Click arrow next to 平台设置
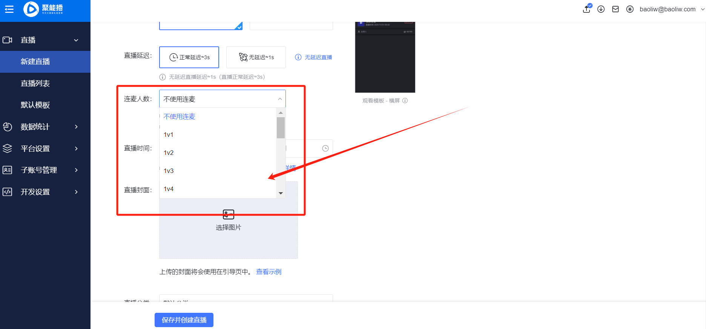706x329 pixels. coord(76,148)
